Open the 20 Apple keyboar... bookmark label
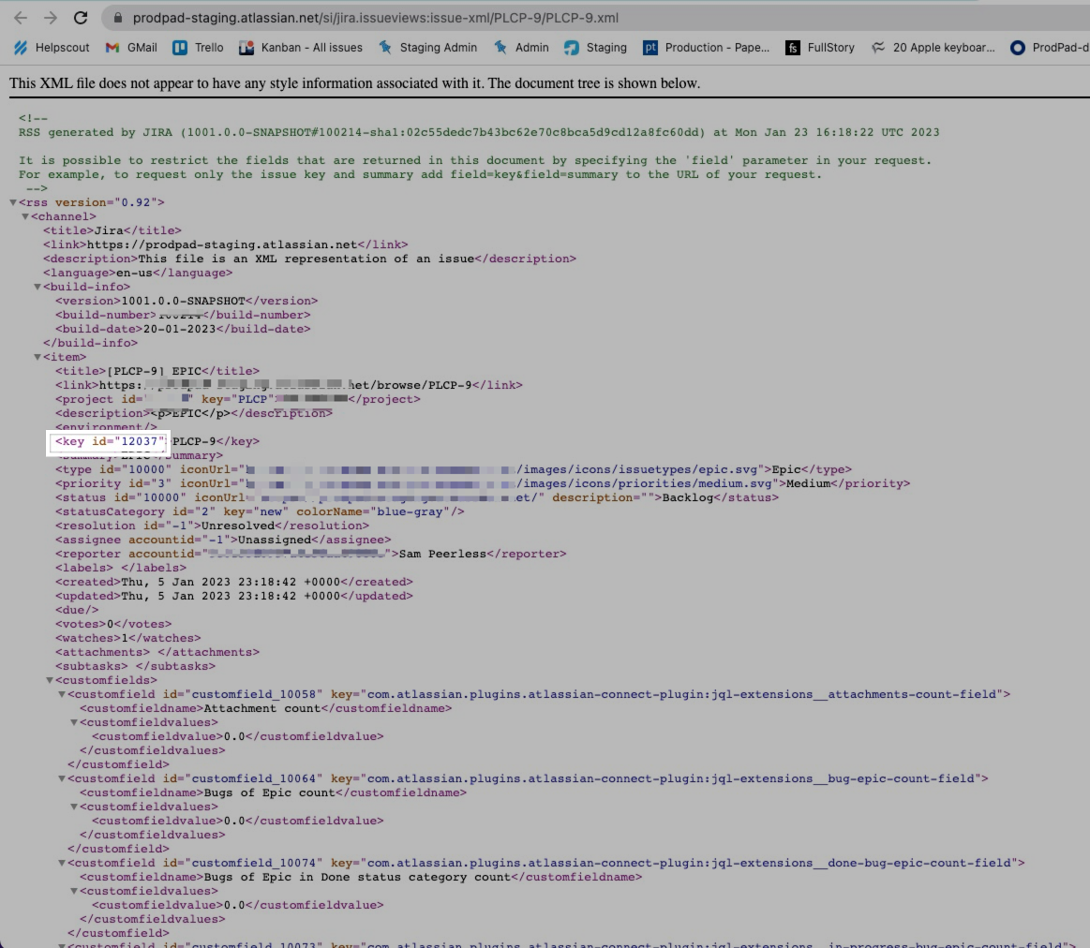Screen dimensions: 1090x948 coord(943,47)
